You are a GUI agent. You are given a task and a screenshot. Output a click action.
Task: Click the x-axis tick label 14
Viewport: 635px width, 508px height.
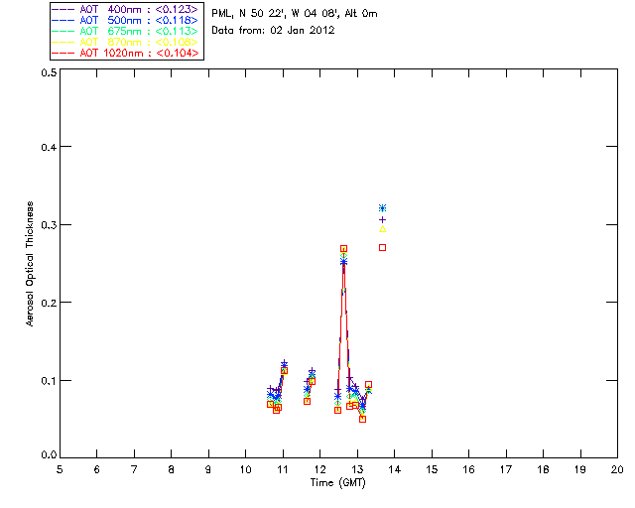(395, 469)
